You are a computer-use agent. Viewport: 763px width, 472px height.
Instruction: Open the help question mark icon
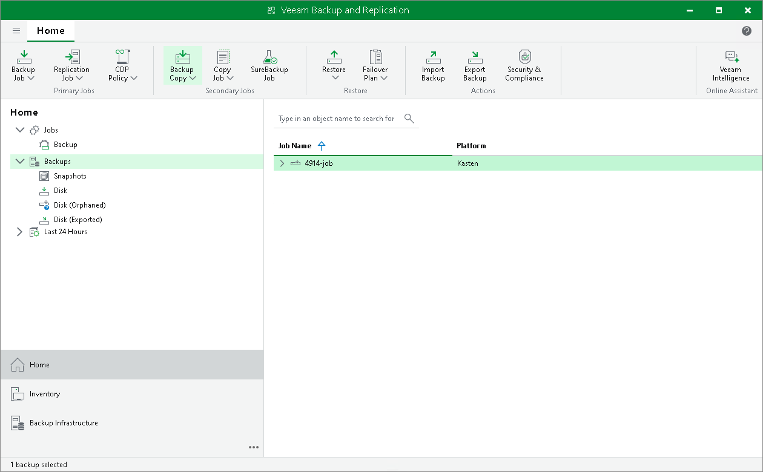[747, 31]
